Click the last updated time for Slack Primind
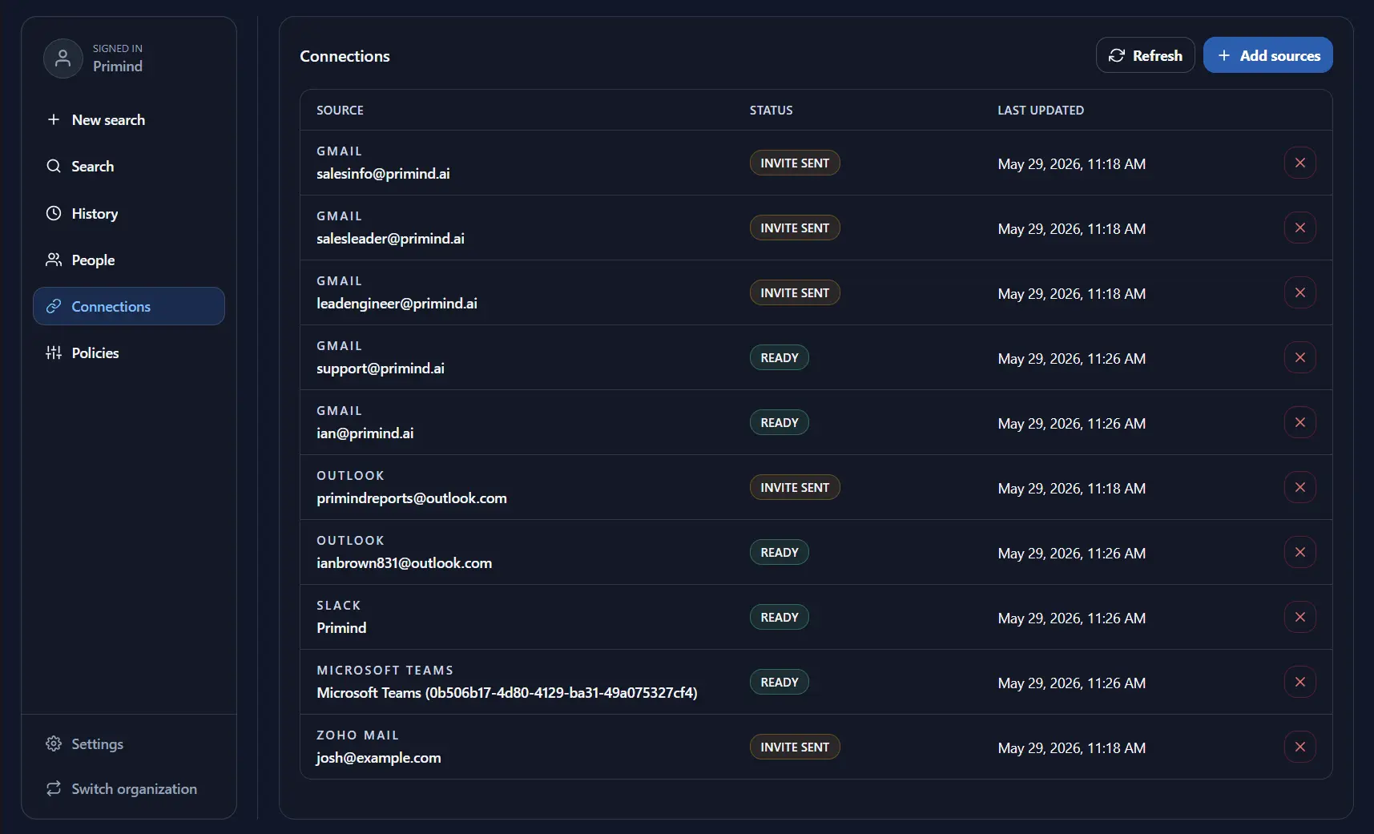The image size is (1374, 834). 1071,618
